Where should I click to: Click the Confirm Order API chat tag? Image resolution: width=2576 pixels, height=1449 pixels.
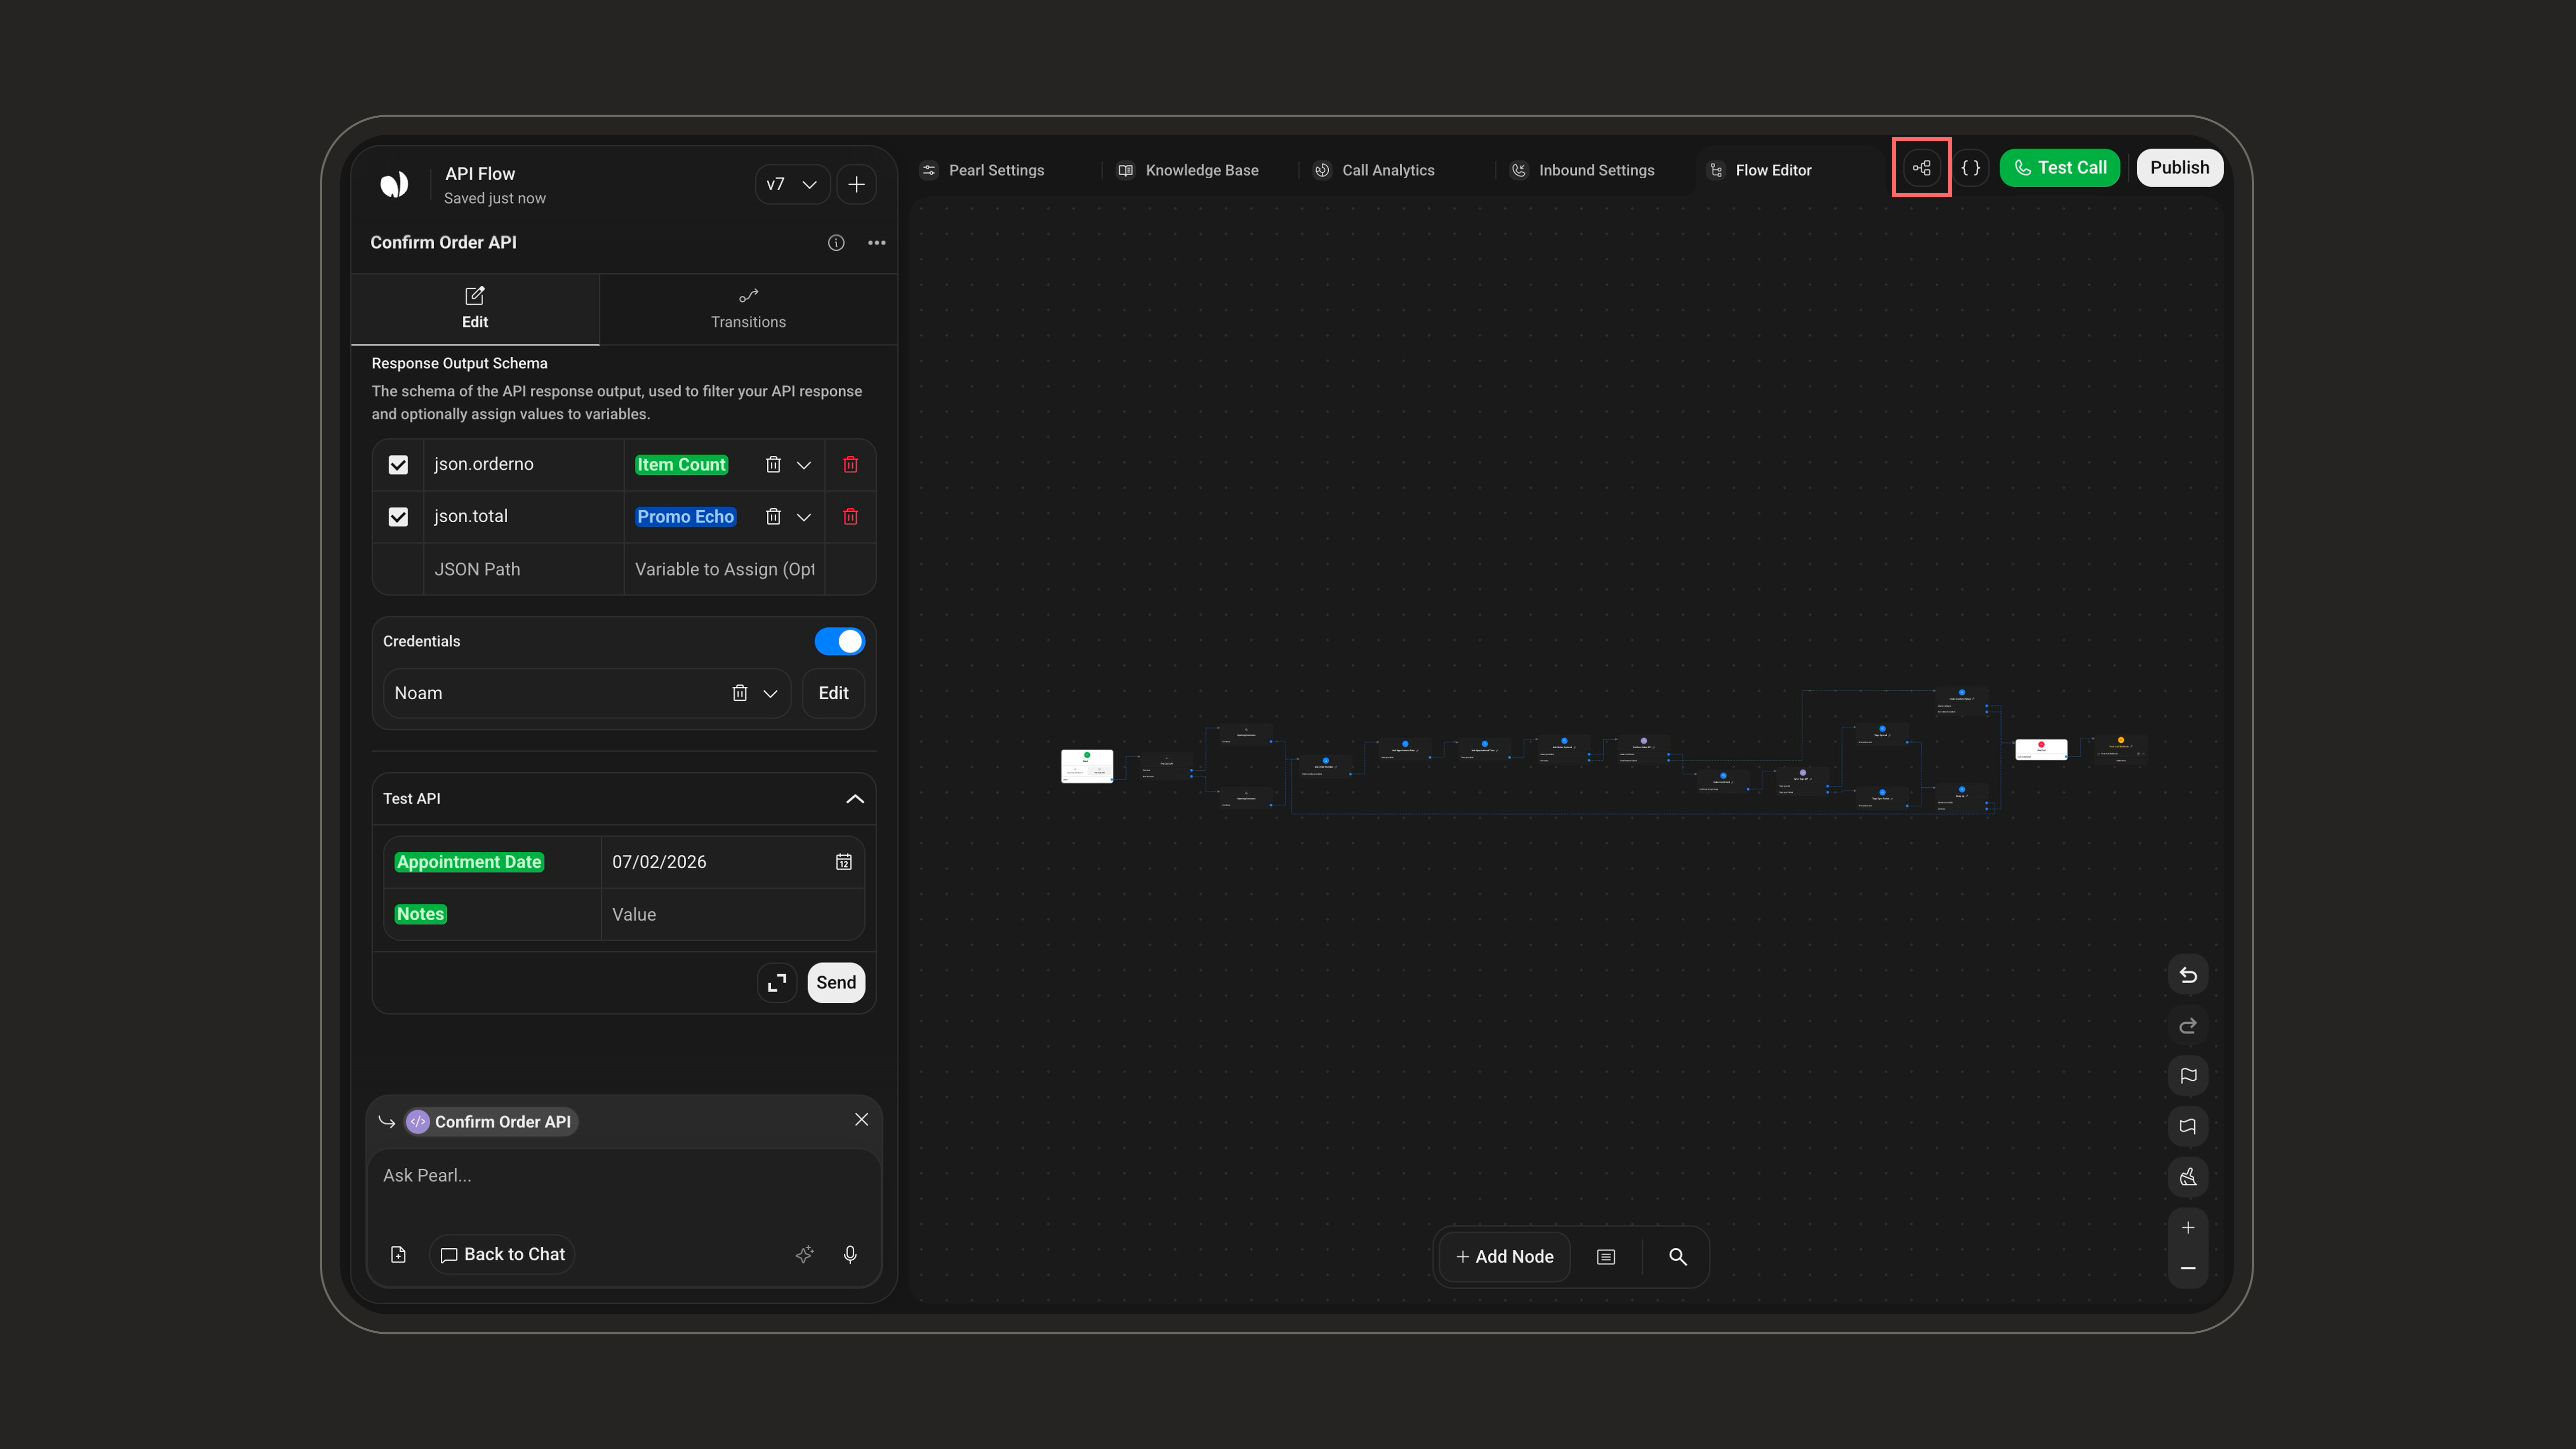click(x=491, y=1122)
